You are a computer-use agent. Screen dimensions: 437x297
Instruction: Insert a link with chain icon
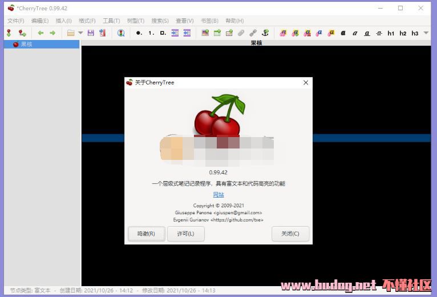[x=253, y=33]
